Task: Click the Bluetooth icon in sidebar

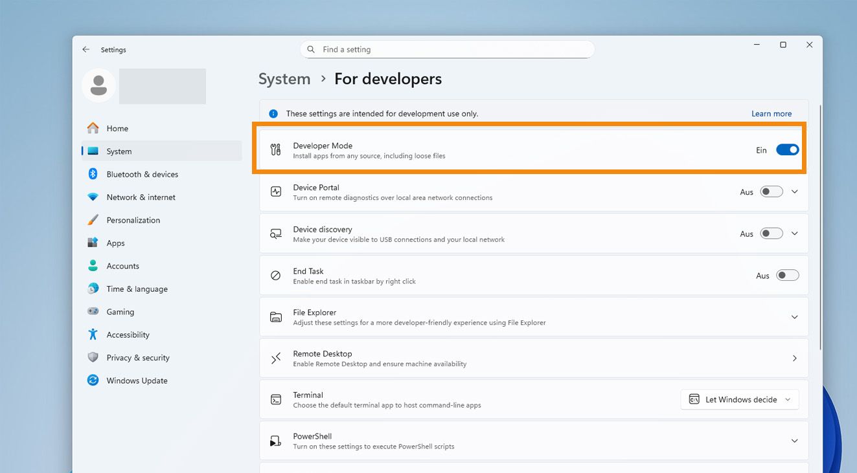Action: (93, 174)
